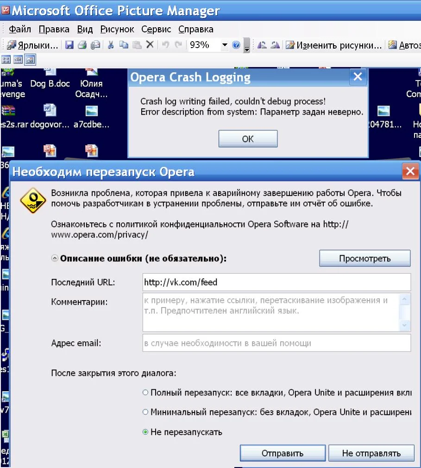421x468 pixels.
Task: Click the Dog B.doc desktop label
Action: (50, 84)
